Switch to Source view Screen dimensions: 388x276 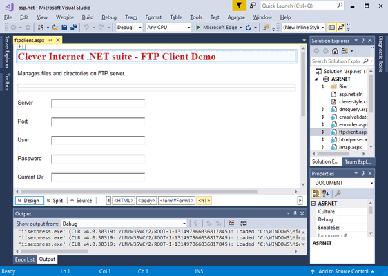click(81, 201)
